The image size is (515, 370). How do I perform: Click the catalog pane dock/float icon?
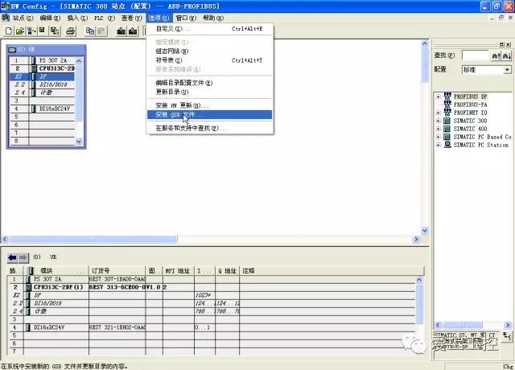pos(501,44)
